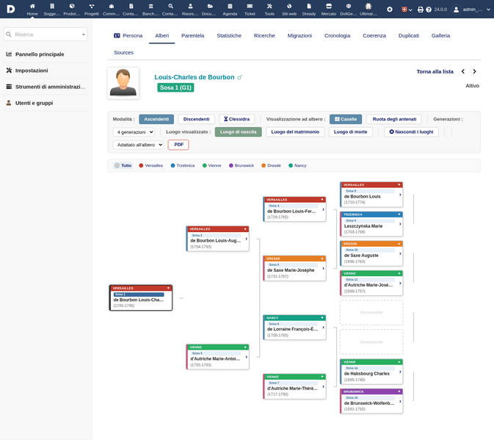Switch to the Galleria tab
Image resolution: width=494 pixels, height=440 pixels.
coord(440,35)
